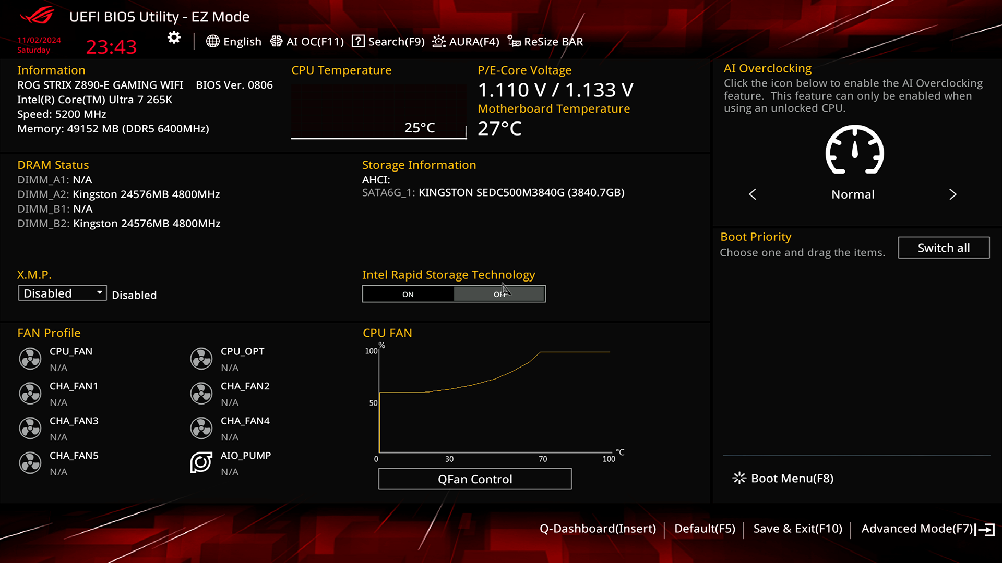Click QFan Control button
Viewport: 1002px width, 563px height.
[474, 479]
